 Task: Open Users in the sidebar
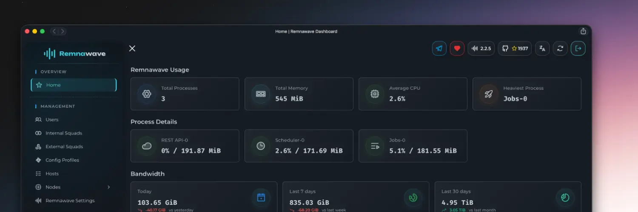pyautogui.click(x=52, y=120)
